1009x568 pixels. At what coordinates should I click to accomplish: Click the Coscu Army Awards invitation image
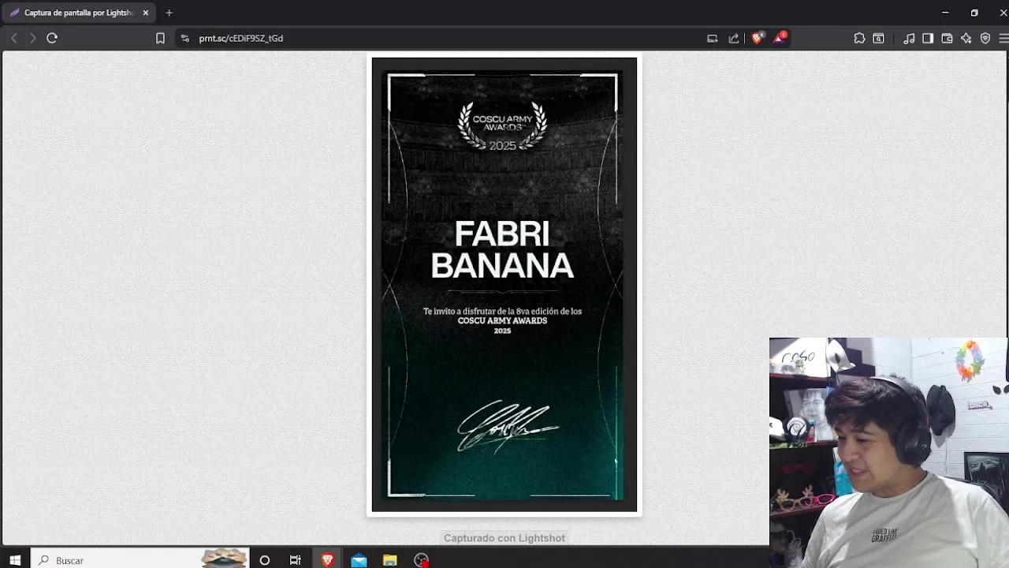coord(504,285)
